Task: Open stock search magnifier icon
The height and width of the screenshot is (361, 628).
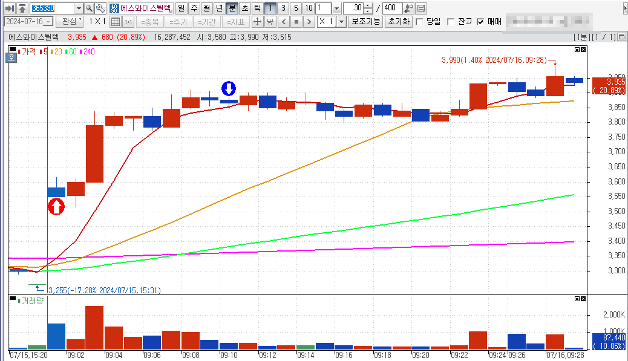Action: click(x=89, y=8)
